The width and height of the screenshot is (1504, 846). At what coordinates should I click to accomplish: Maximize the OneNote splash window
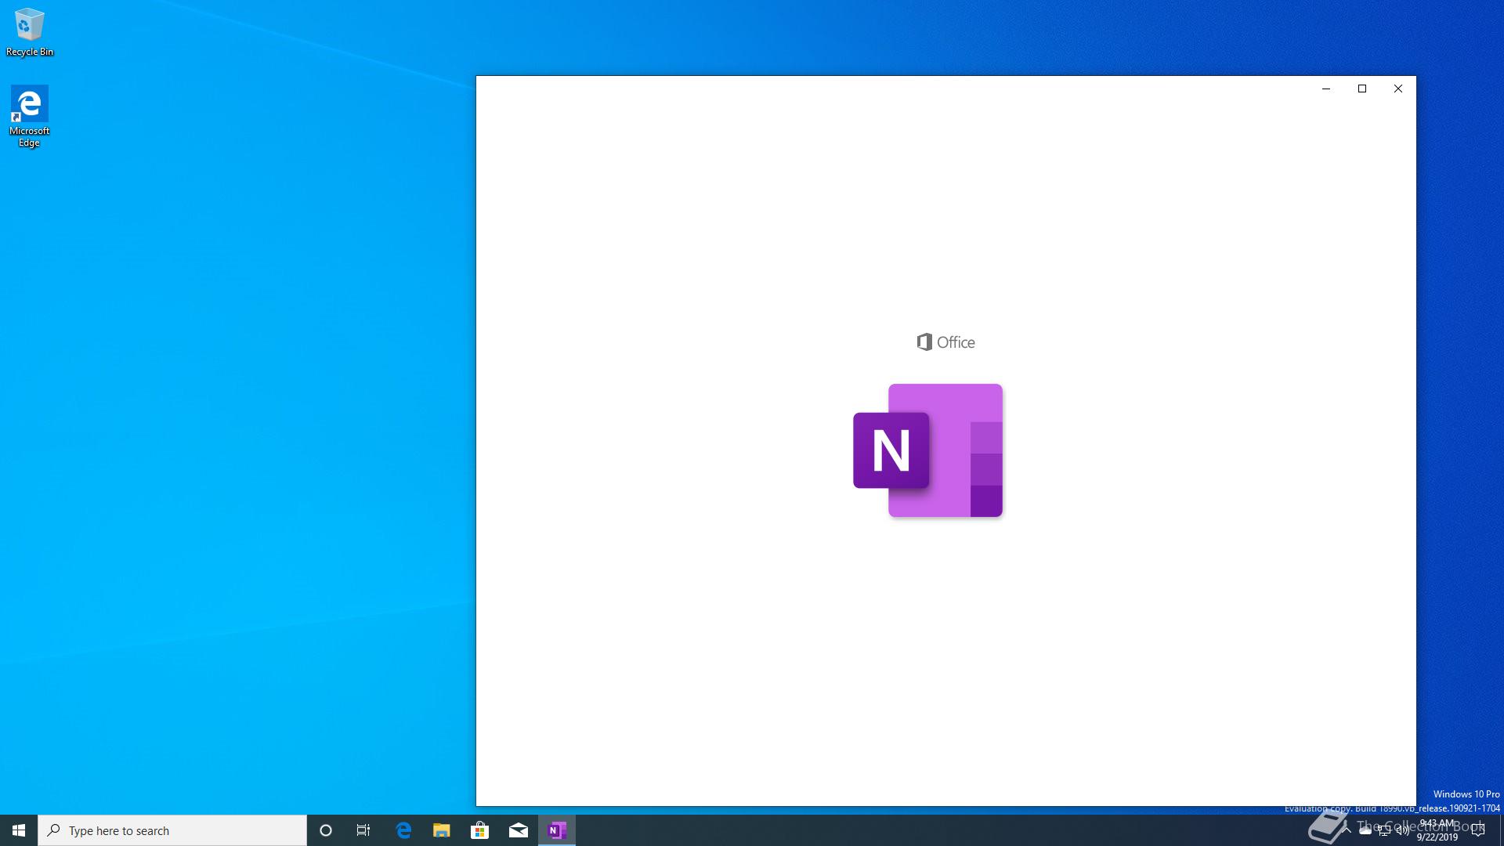1362,89
